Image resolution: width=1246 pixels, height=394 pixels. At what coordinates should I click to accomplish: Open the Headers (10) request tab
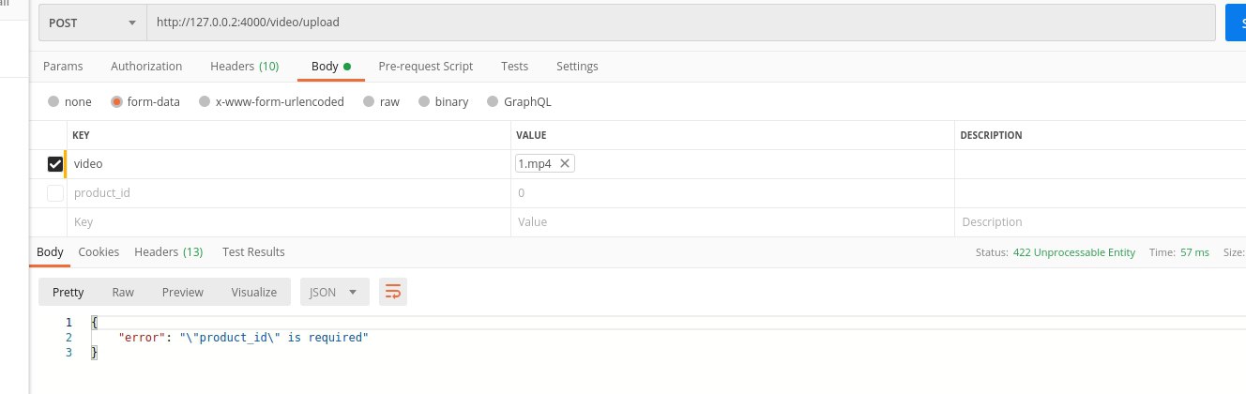point(244,67)
